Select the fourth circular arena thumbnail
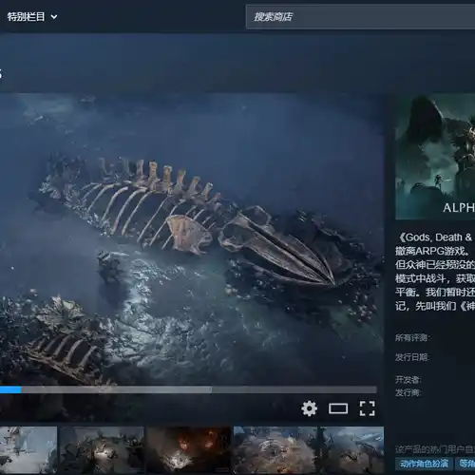 [275, 449]
